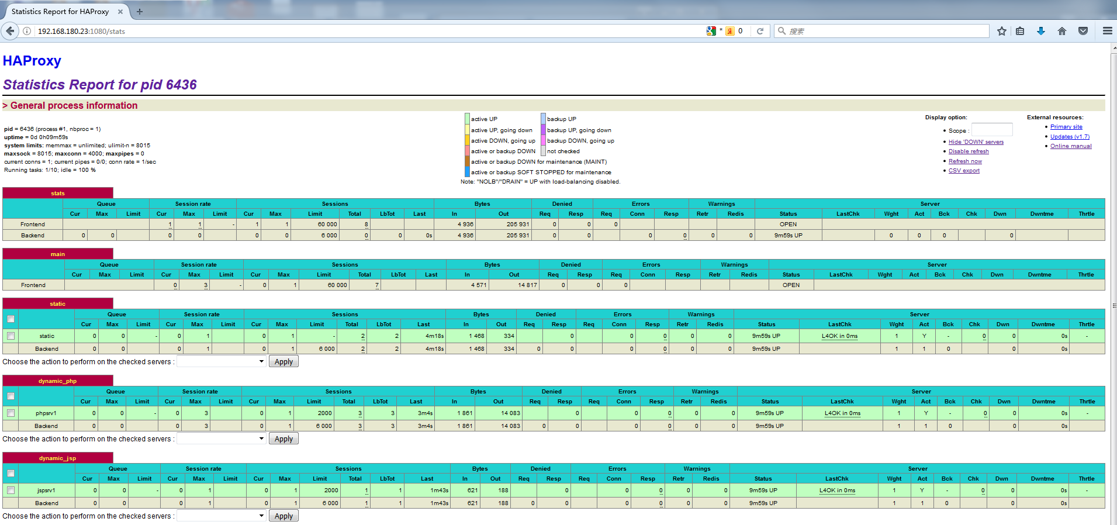Click the main proxy name header
Viewport: 1117px width, 525px height.
pyautogui.click(x=58, y=254)
